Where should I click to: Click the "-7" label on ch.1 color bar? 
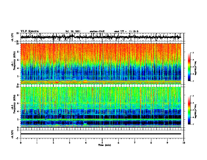point(193,81)
